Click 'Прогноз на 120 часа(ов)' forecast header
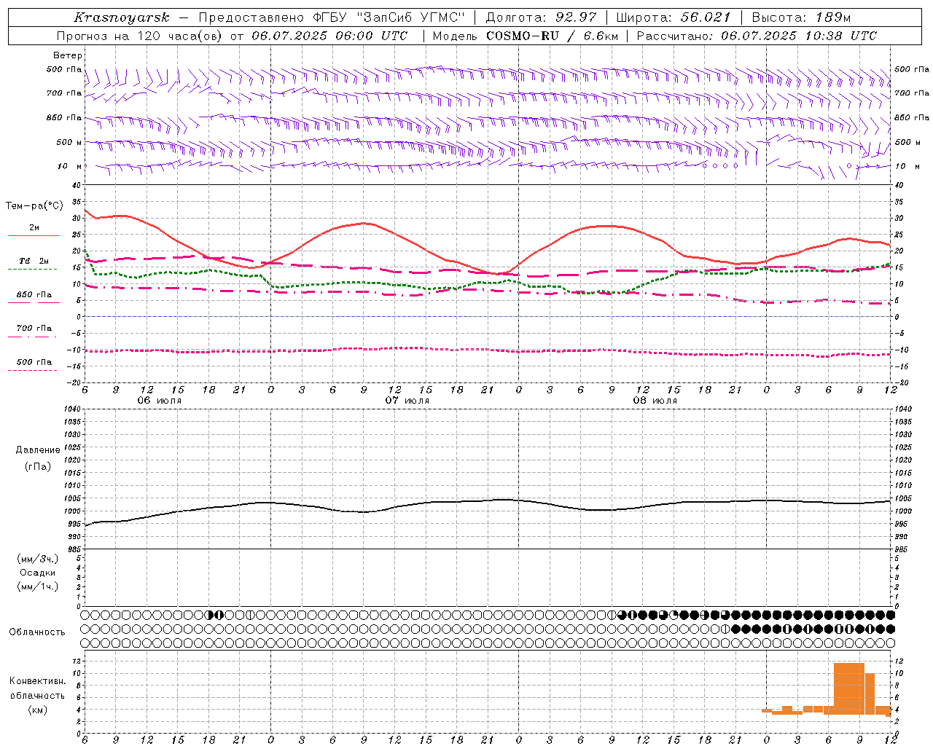933x746 pixels. tap(141, 36)
